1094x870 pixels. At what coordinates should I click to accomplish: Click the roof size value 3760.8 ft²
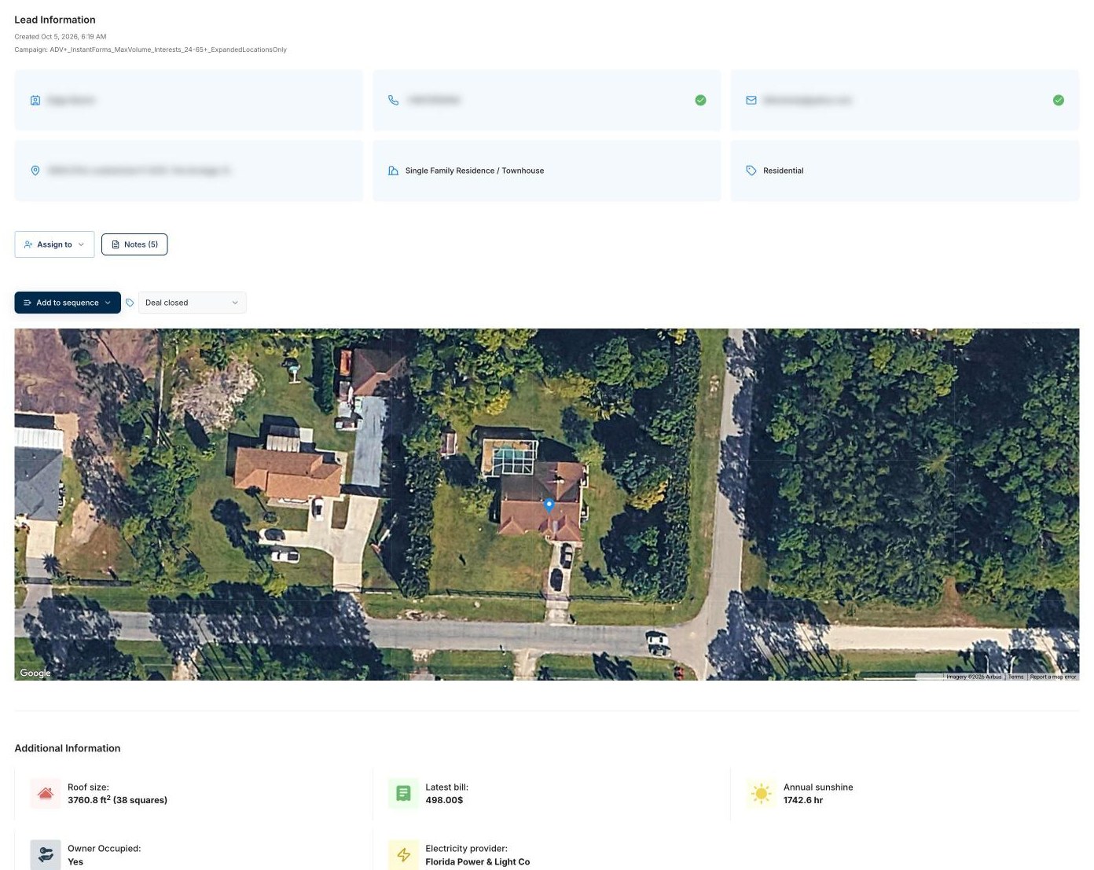(117, 800)
